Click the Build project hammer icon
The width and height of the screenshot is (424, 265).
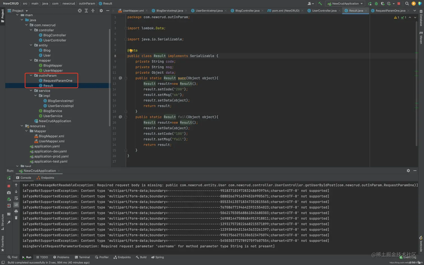coord(320,4)
